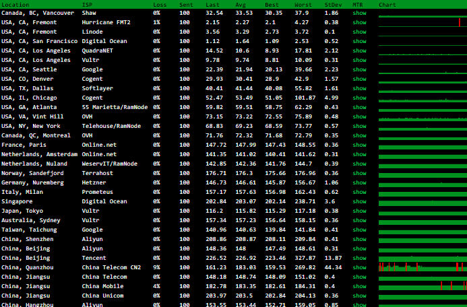The height and width of the screenshot is (307, 467).
Task: Select the 1% loss for Hurricane FMT2
Action: point(156,22)
